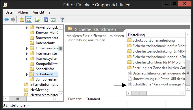Switch to the Erweitert tab
The width and height of the screenshot is (193, 110).
pyautogui.click(x=75, y=99)
